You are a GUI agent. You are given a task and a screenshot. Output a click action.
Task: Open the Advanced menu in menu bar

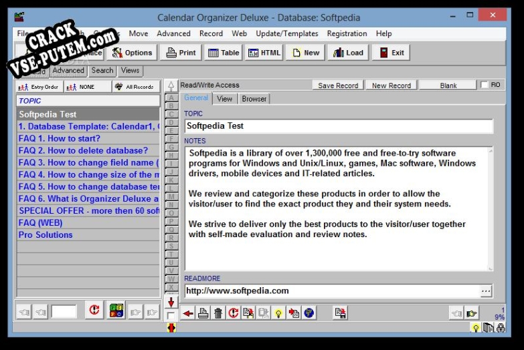[x=173, y=33]
